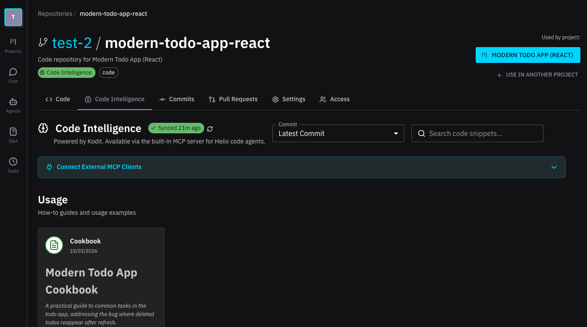Open the Pull Requests tab
The width and height of the screenshot is (587, 327).
[233, 99]
